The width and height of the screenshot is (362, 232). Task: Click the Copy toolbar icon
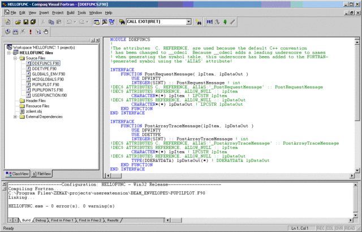click(51, 22)
